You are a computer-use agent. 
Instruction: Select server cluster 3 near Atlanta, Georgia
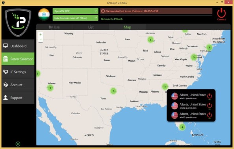point(165,87)
